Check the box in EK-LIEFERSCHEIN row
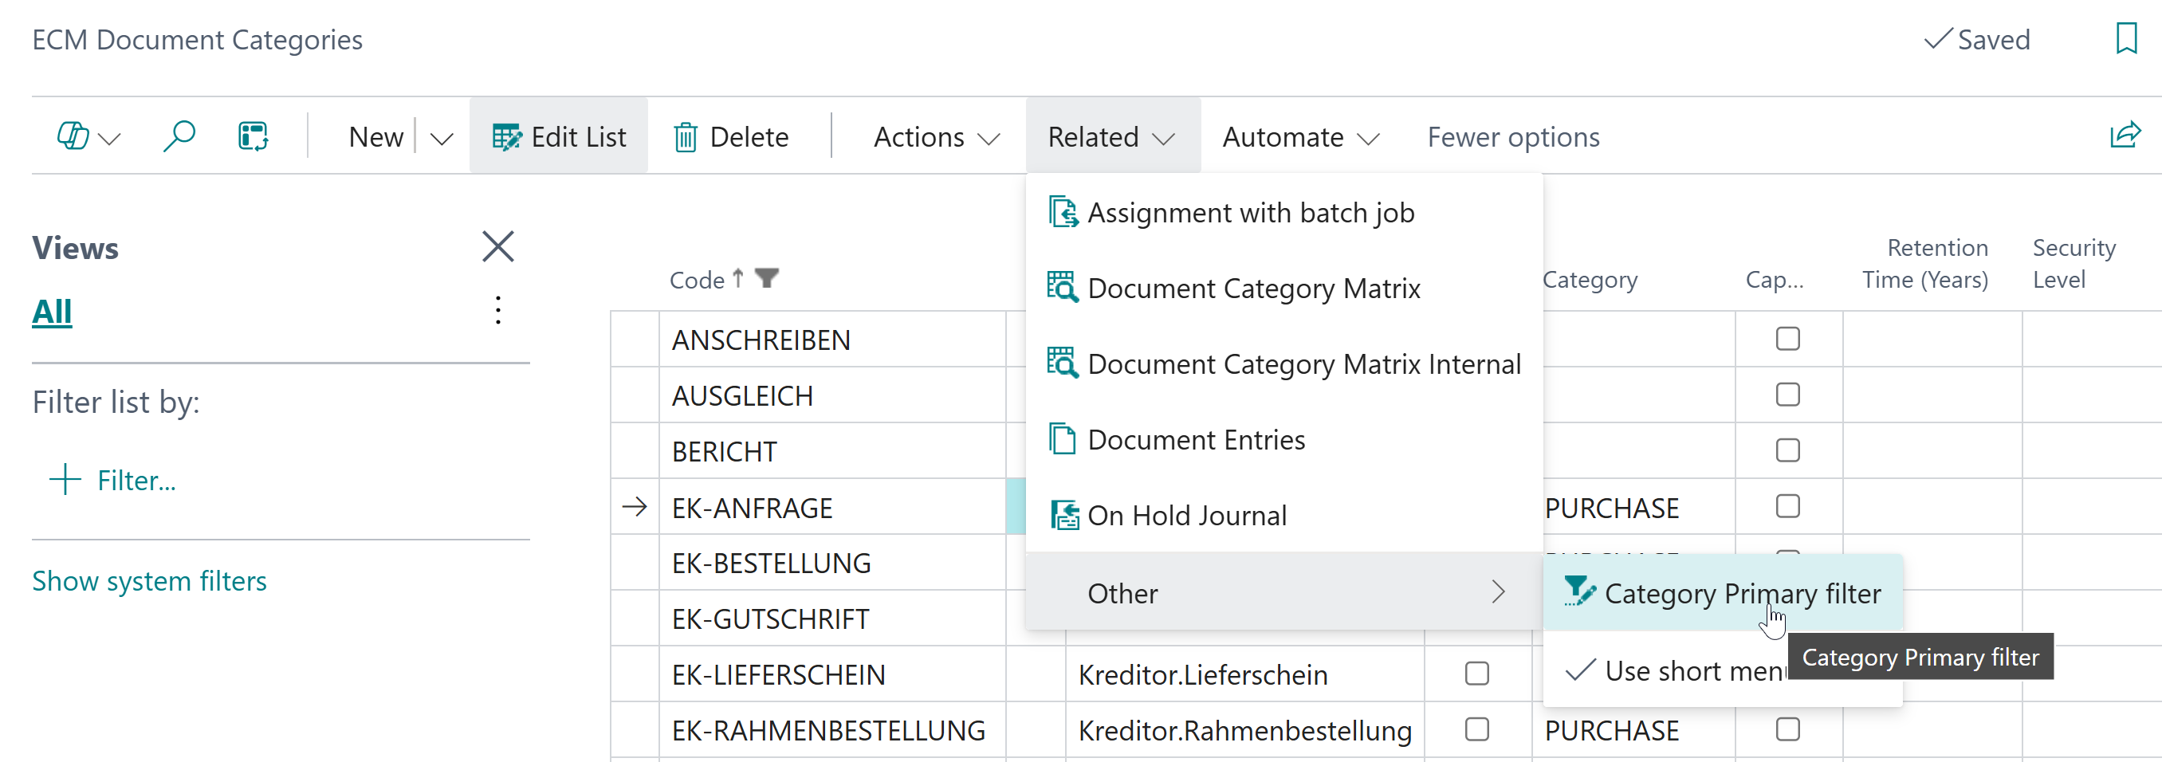 pos(1476,673)
